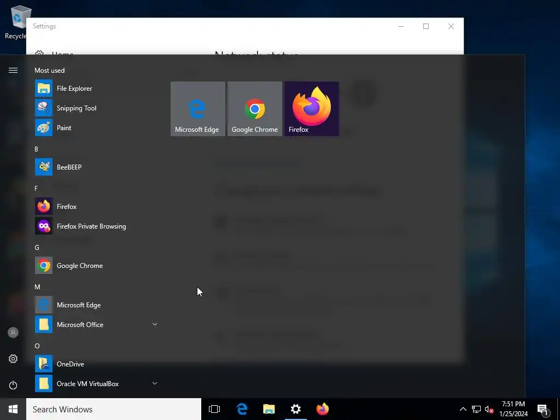The height and width of the screenshot is (420, 560).
Task: Click the network icon in system tray
Action: coord(476,409)
